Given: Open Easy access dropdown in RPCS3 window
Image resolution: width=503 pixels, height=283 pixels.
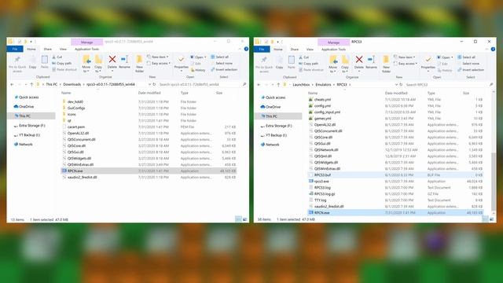Looking at the screenshot, I should coord(406,64).
